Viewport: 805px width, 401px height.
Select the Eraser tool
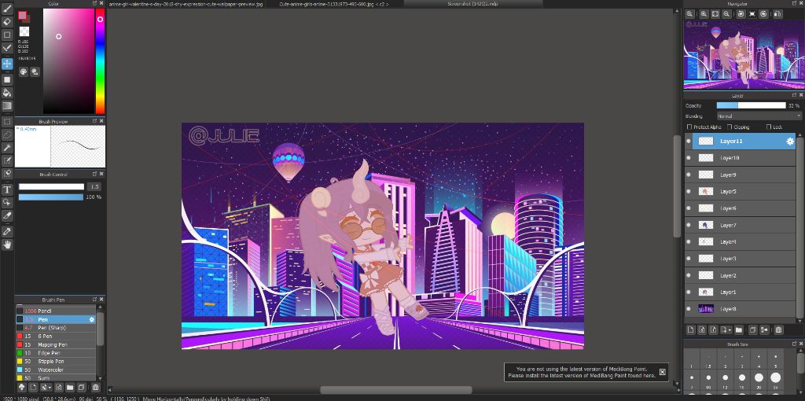click(x=6, y=21)
